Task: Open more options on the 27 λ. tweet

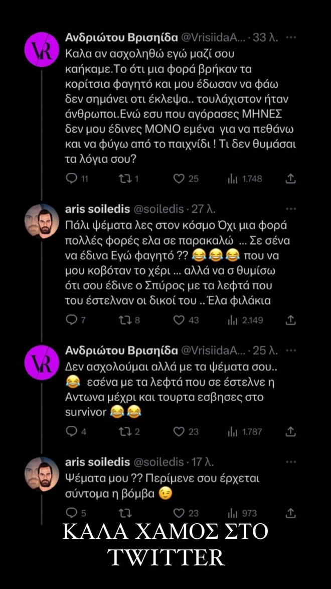Action: tap(290, 208)
